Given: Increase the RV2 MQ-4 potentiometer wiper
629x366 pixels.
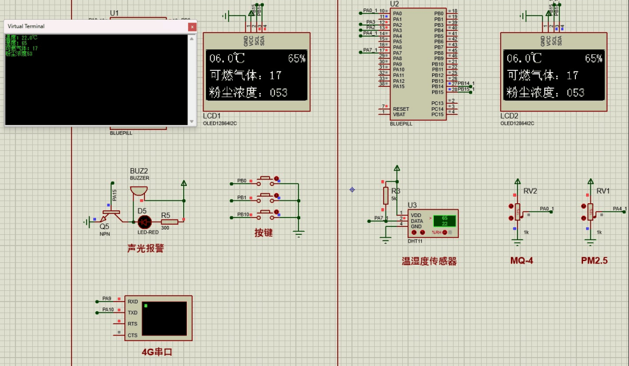Looking at the screenshot, I should (x=511, y=205).
